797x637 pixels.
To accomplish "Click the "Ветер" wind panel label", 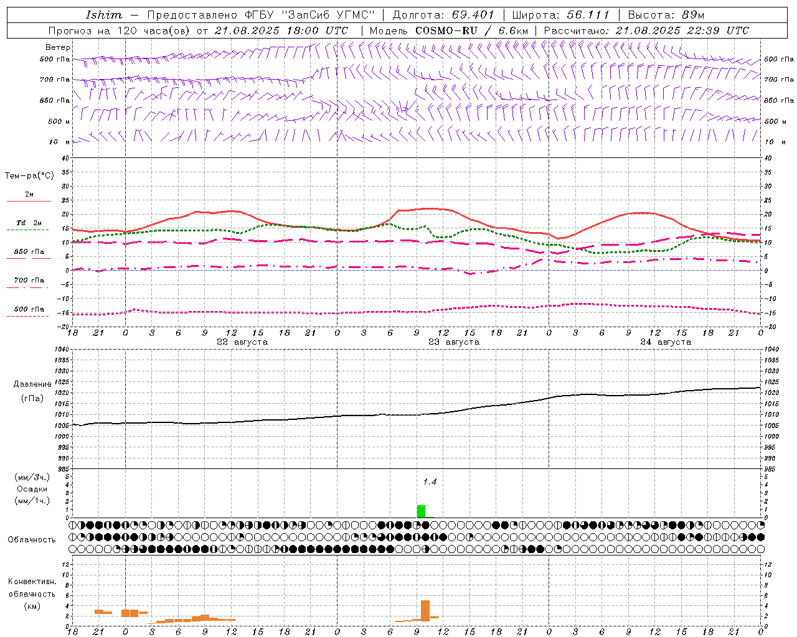I will click(58, 47).
